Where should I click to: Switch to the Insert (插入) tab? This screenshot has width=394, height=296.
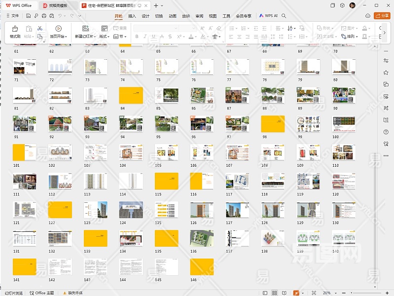click(132, 16)
